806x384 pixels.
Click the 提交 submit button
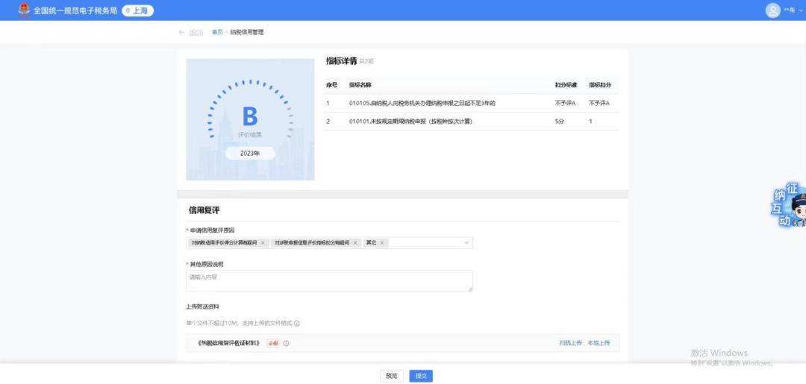421,376
